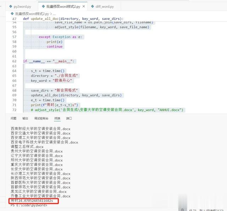Open the 调试控制台 panel tab
Image resolution: width=227 pixels, height=211 pixels.
tap(41, 118)
